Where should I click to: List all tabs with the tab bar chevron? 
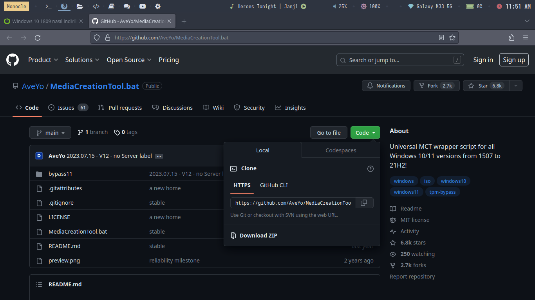click(x=527, y=21)
